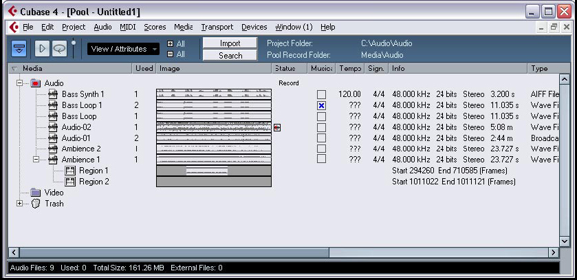Open the Project menu
The height and width of the screenshot is (280, 577).
(74, 28)
